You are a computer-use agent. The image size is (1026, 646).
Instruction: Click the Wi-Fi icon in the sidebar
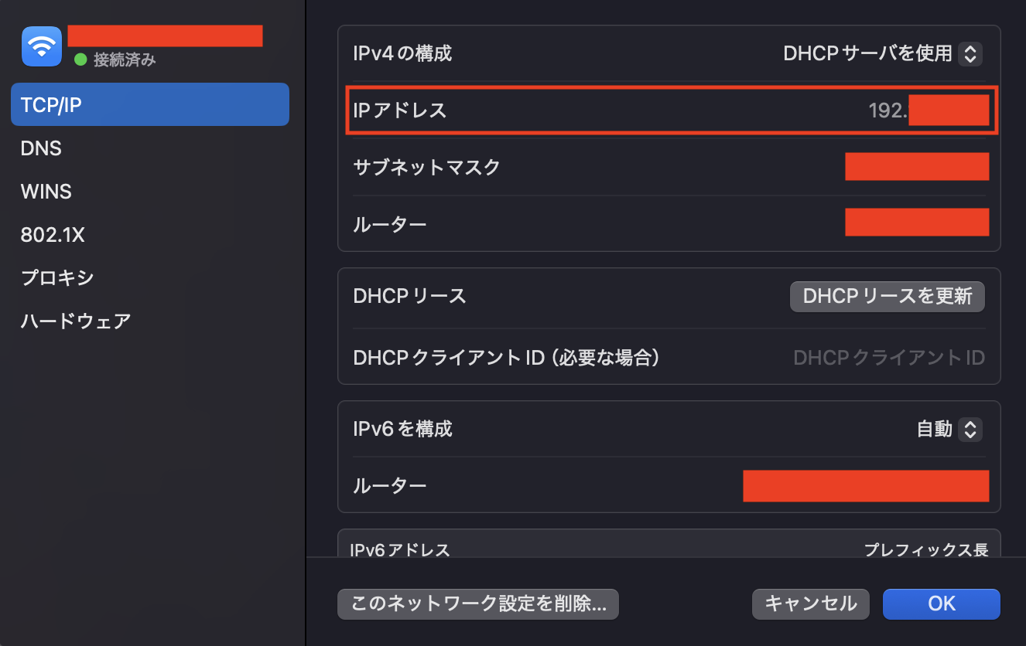41,46
